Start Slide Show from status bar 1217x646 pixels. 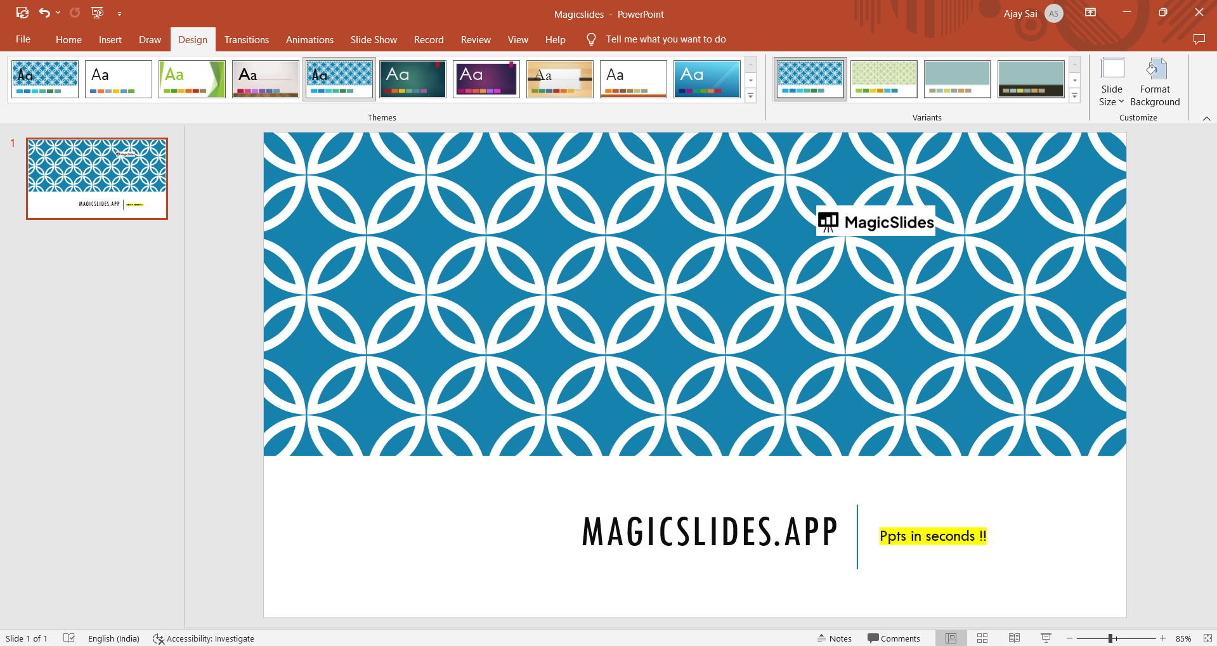tap(1046, 638)
